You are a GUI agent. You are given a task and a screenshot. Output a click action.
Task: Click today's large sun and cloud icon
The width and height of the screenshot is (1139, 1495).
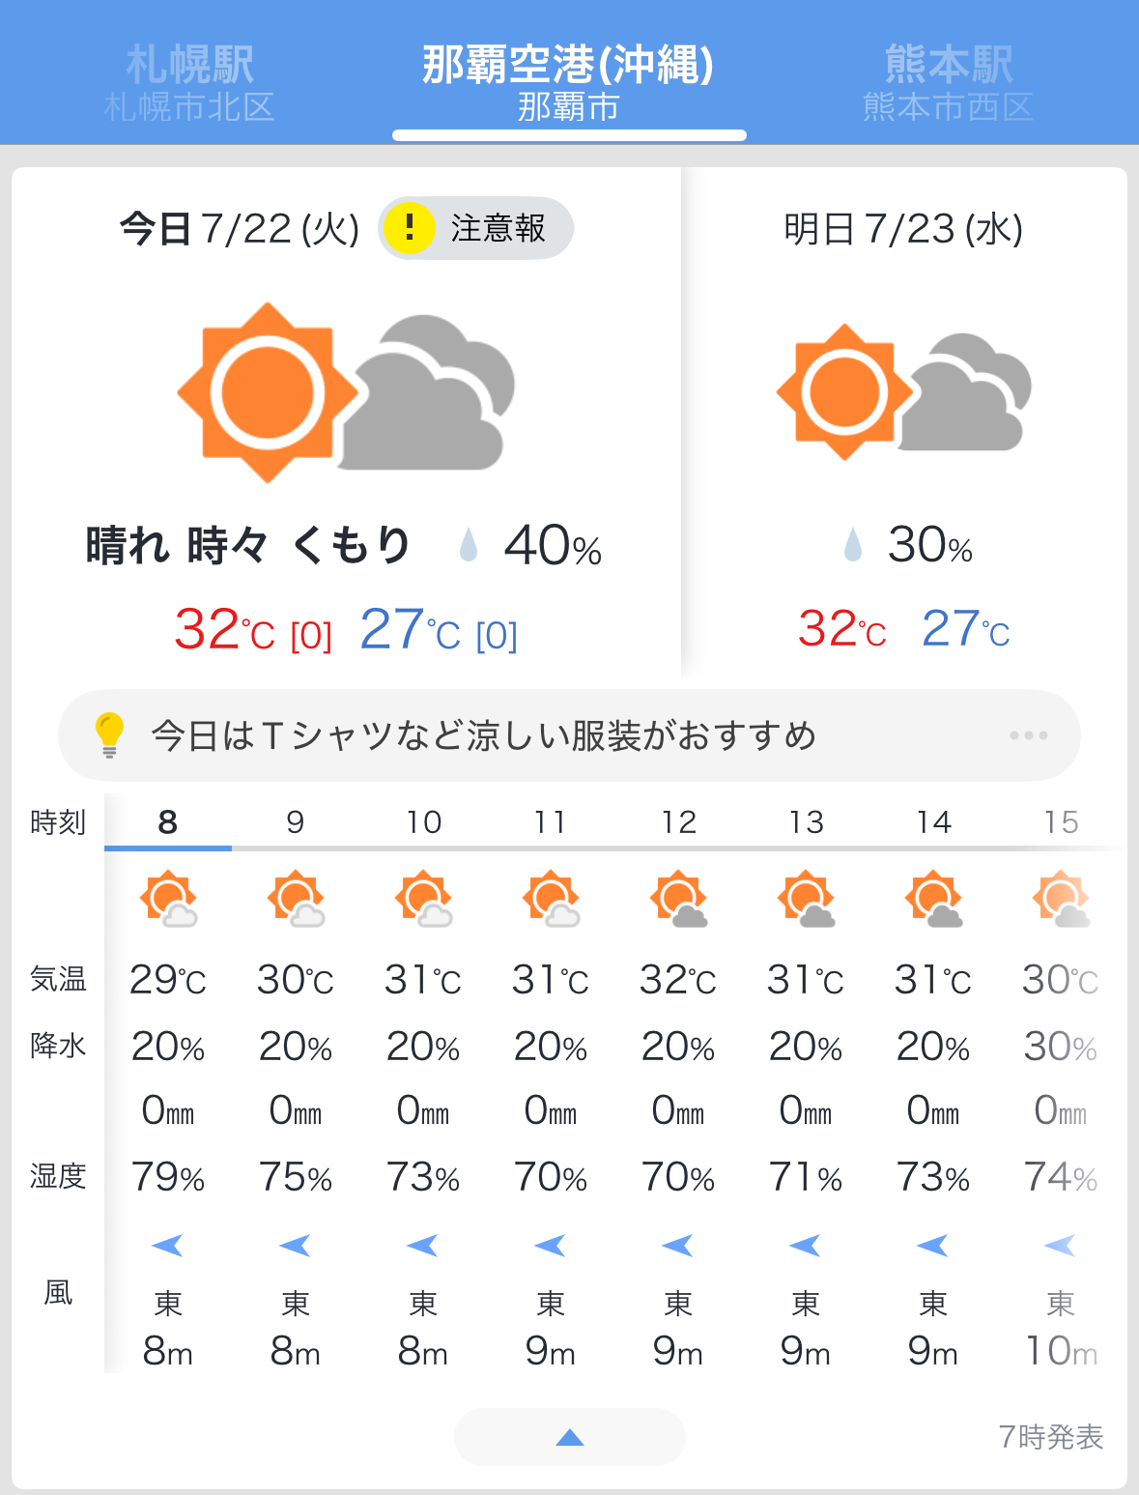pyautogui.click(x=346, y=391)
